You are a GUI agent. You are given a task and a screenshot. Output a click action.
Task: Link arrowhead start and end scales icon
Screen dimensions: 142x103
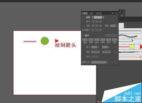116,52
